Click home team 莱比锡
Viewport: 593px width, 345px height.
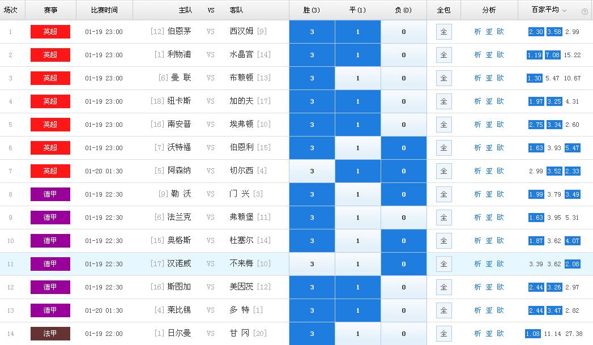coord(180,310)
